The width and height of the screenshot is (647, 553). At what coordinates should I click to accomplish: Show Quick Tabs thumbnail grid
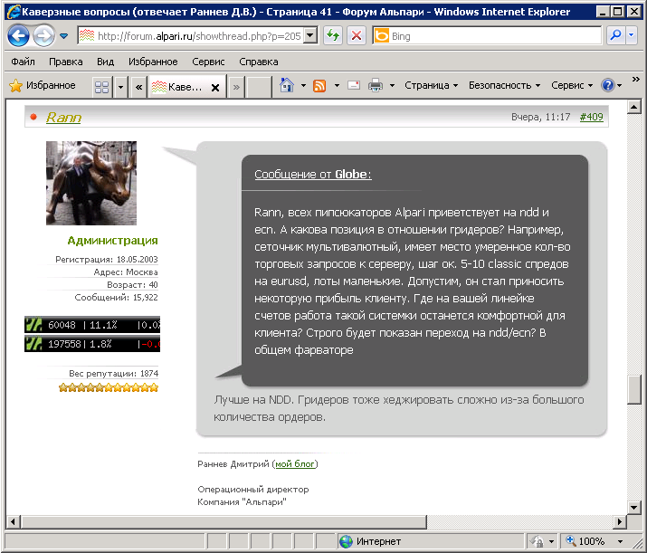click(101, 87)
